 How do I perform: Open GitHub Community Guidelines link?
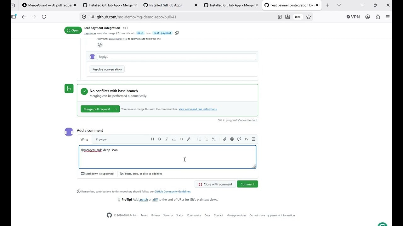coord(173,191)
